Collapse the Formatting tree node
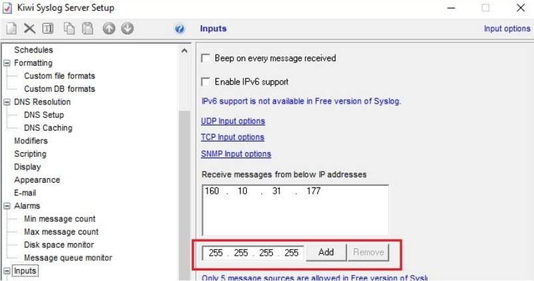Viewport: 534px width, 281px height. pyautogui.click(x=7, y=63)
